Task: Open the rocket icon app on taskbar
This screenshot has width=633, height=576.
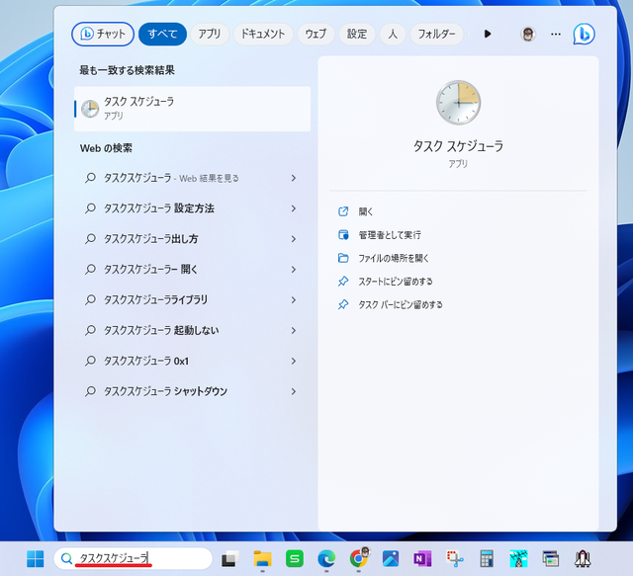Action: coord(583,558)
